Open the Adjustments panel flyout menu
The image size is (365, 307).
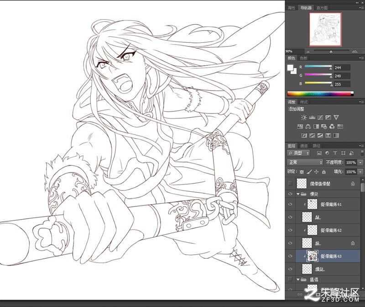click(x=361, y=102)
